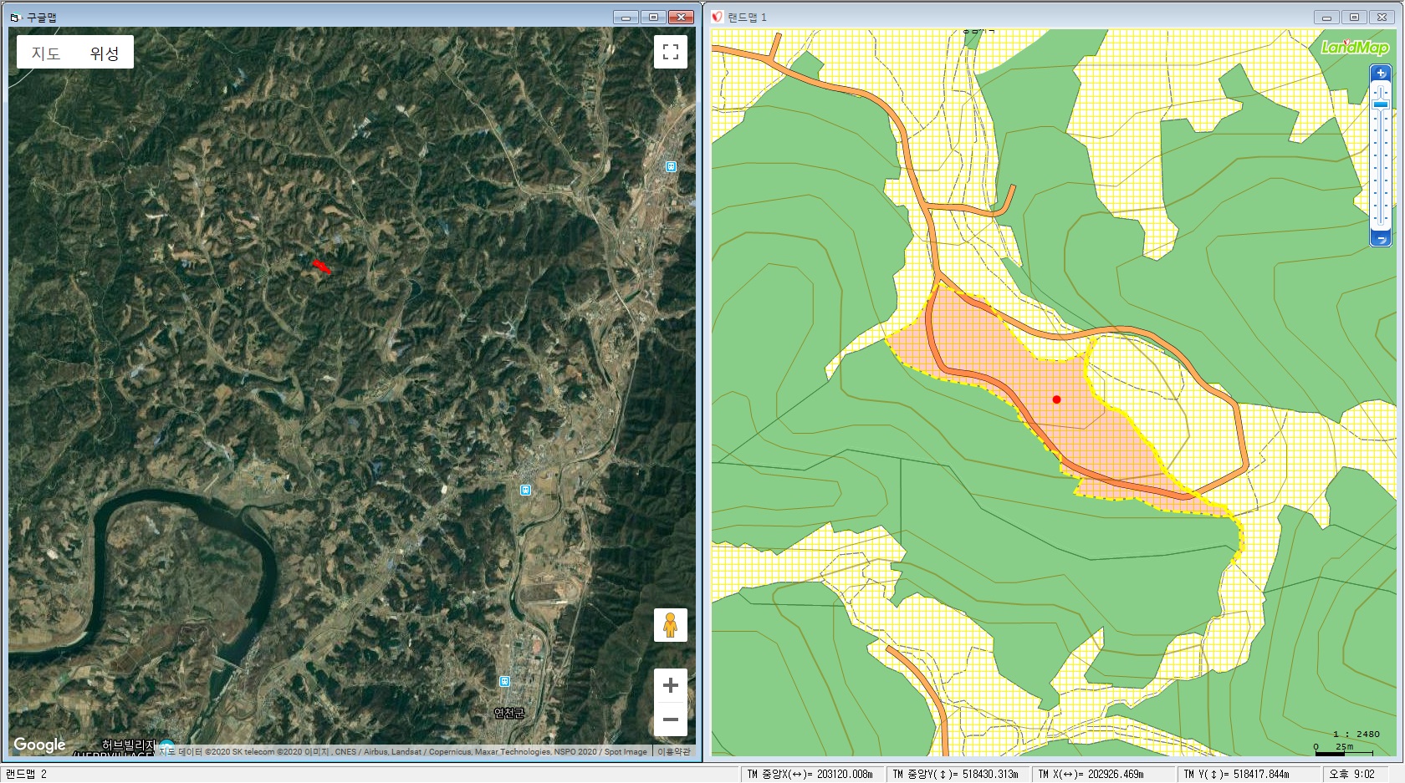
Task: Zoom out with LandMap minus button
Action: (x=1381, y=239)
